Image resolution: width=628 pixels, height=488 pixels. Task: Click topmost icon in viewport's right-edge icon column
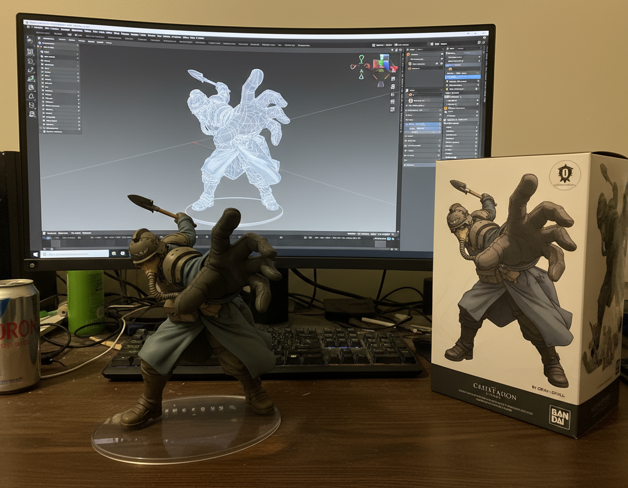pyautogui.click(x=393, y=79)
